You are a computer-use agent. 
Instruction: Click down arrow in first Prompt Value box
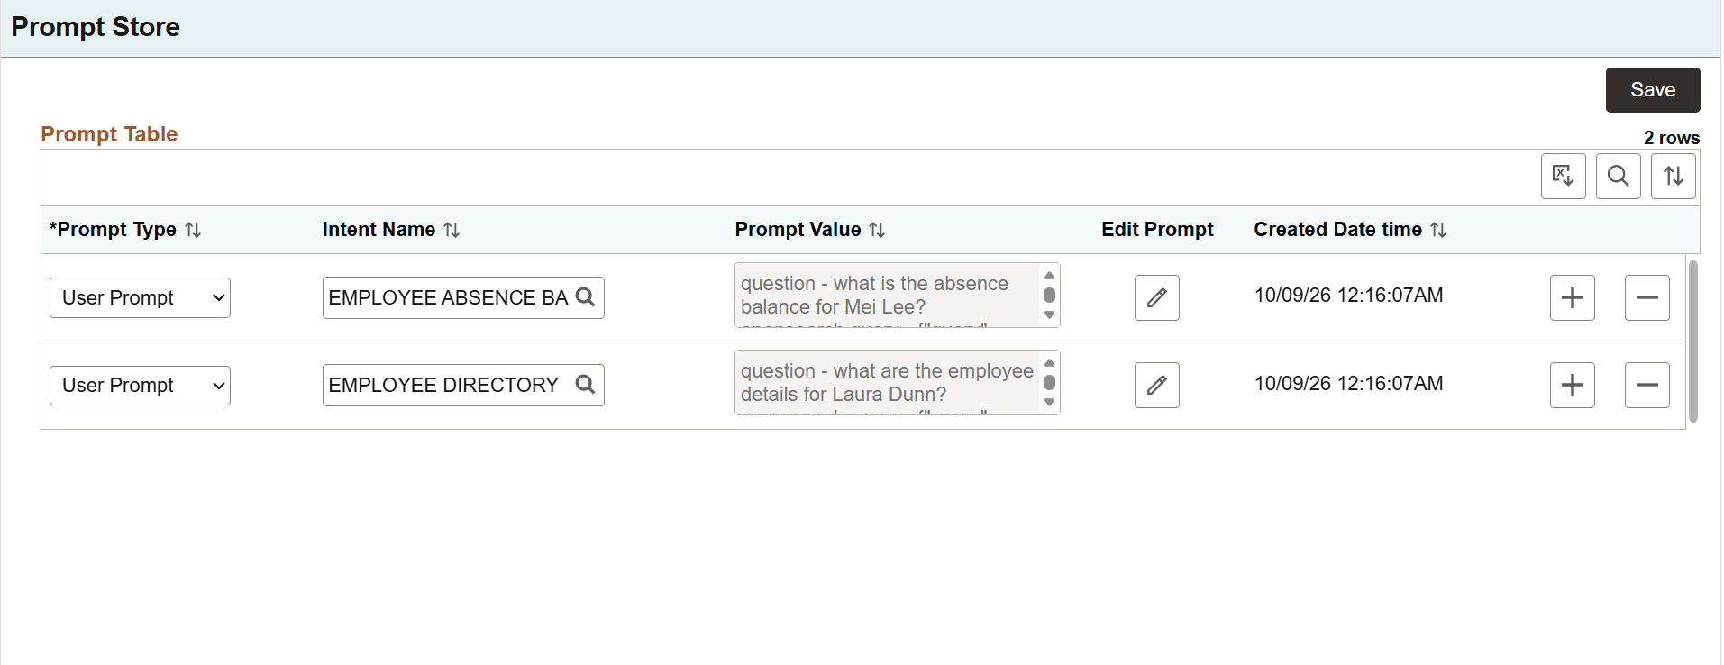click(x=1049, y=315)
